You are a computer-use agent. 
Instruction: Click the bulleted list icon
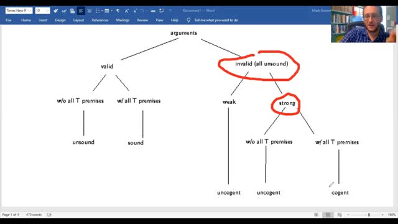coord(98,11)
